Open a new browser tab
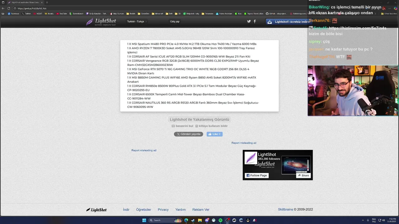This screenshot has height=224, width=399. point(47,2)
